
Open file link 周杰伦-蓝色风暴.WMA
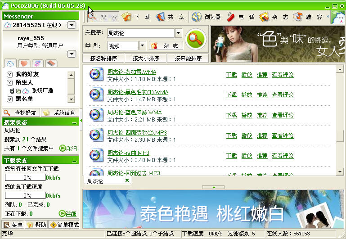tap(135, 113)
